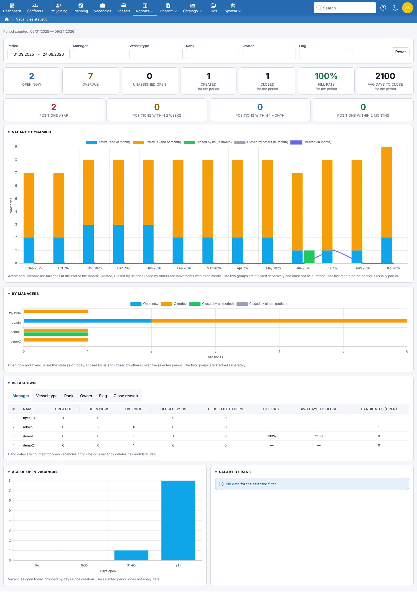Open the Vessels section
The image size is (417, 592).
click(124, 8)
